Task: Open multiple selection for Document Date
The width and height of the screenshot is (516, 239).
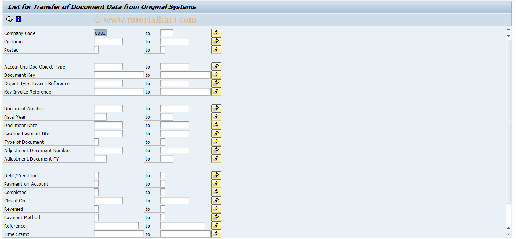Action: pyautogui.click(x=216, y=125)
